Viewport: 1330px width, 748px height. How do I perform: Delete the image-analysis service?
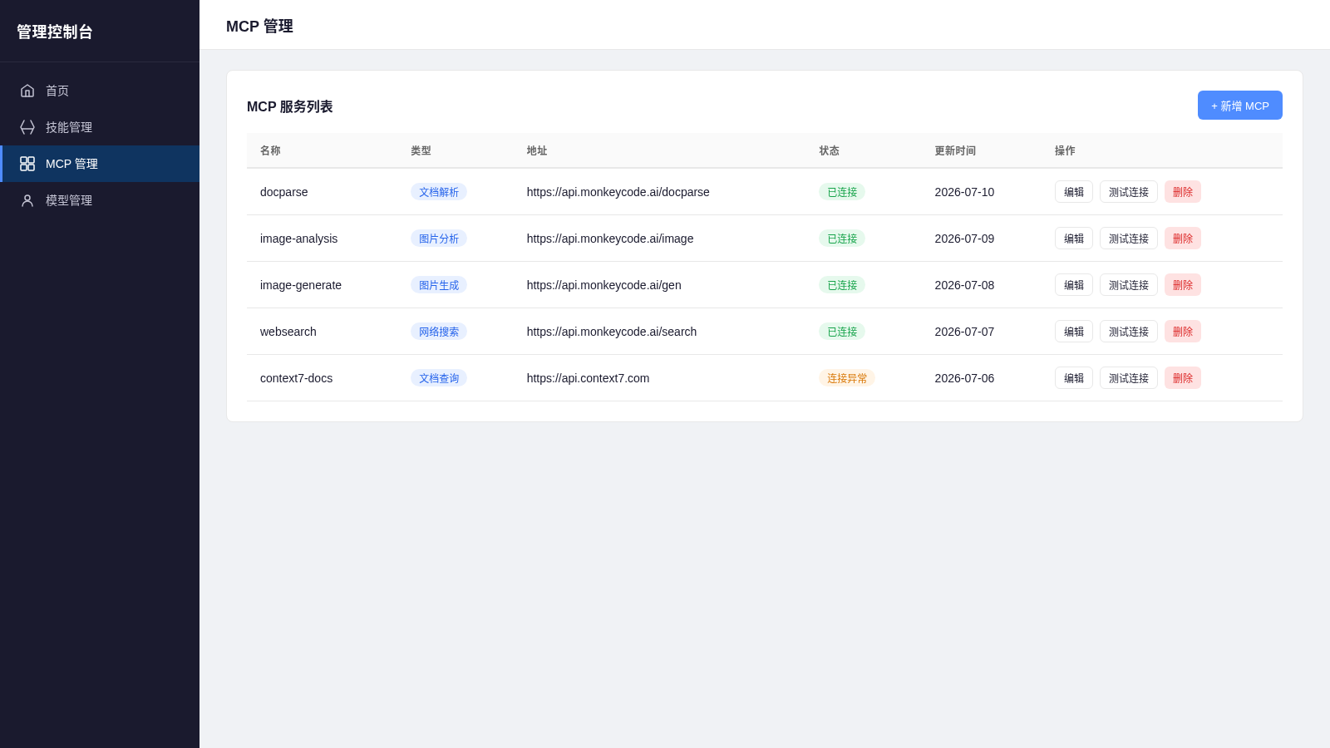tap(1183, 239)
